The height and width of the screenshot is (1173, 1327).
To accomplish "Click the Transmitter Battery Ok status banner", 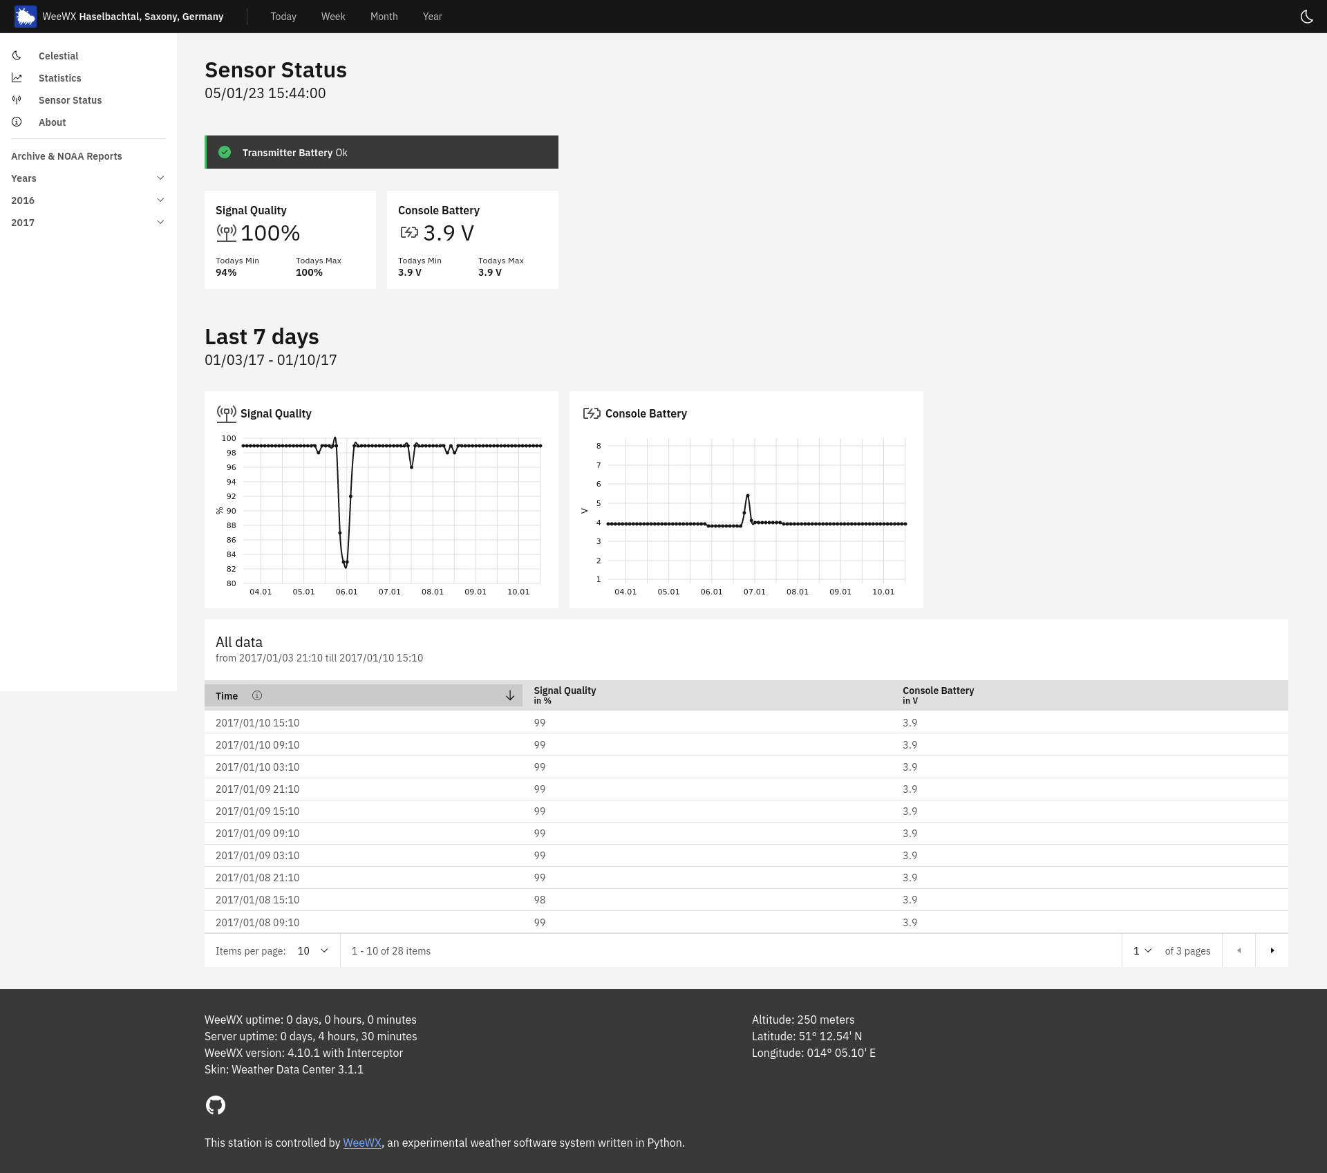I will 382,152.
